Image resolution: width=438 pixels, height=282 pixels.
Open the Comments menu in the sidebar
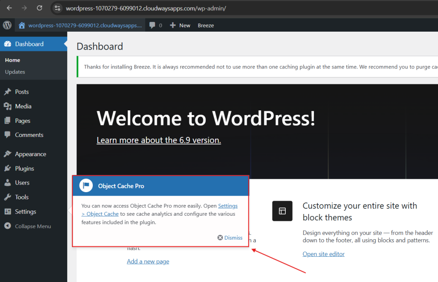pyautogui.click(x=30, y=135)
